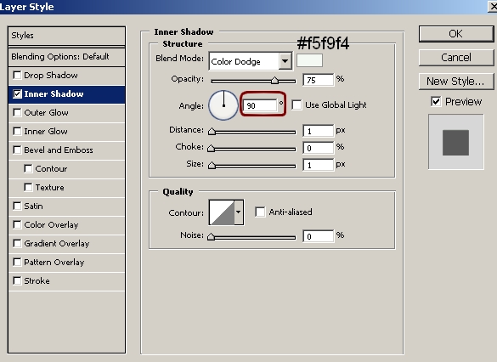Click the Noise slider handle
497x362 pixels.
click(211, 236)
